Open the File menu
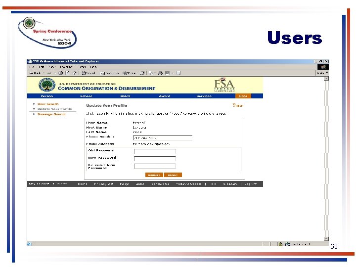356x267 pixels. 32,67
